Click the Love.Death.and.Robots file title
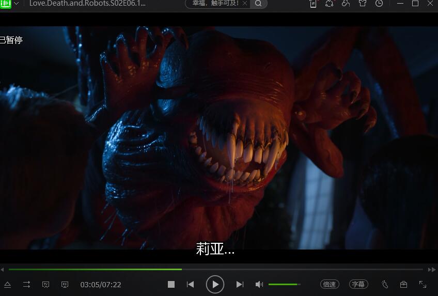The image size is (438, 296). tap(87, 4)
